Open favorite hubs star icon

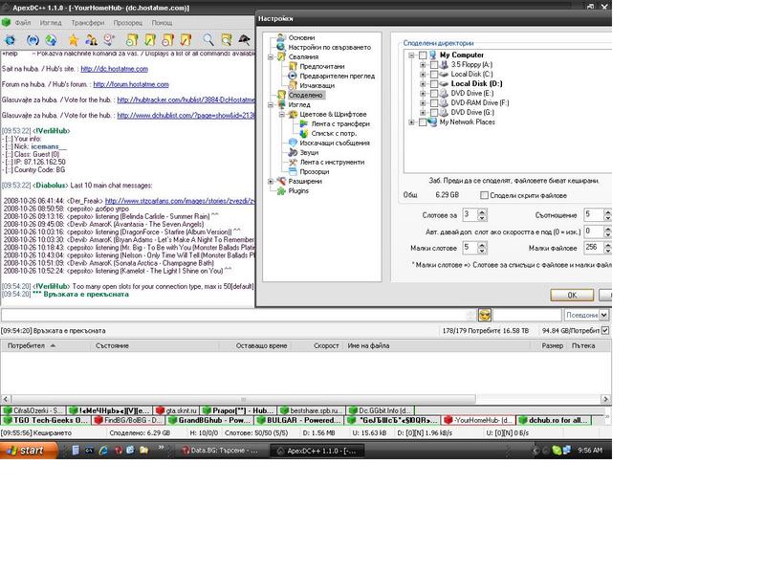[74, 40]
